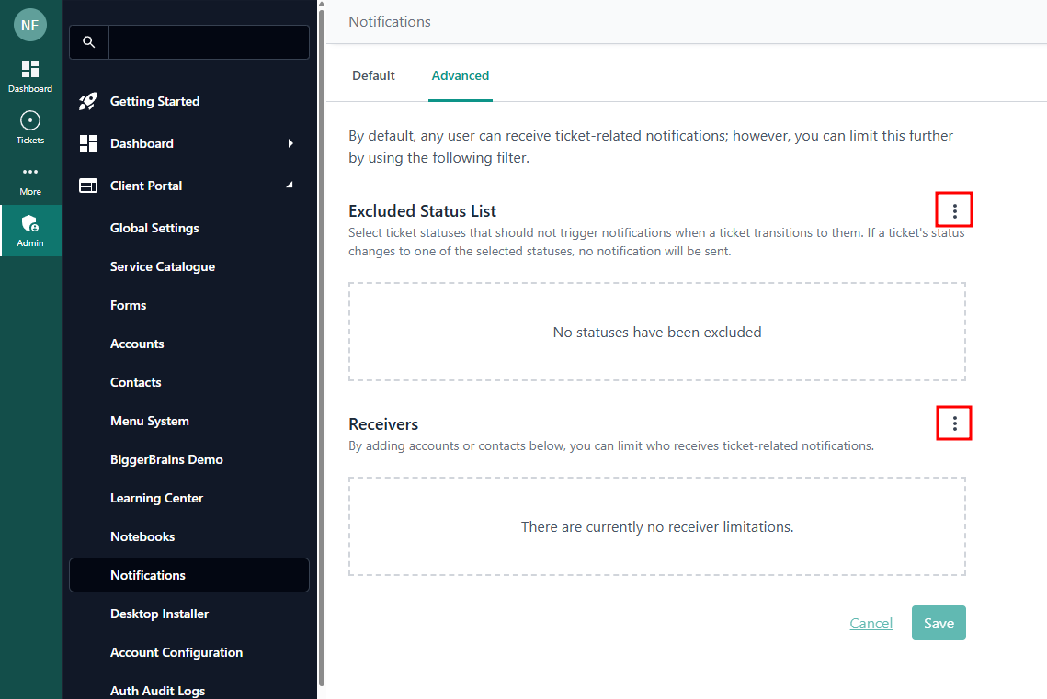Open the Desktop Installer page
This screenshot has height=699, width=1047.
(159, 614)
